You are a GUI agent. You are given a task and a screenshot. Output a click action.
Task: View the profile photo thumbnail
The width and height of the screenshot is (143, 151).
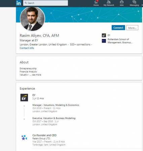point(32,19)
